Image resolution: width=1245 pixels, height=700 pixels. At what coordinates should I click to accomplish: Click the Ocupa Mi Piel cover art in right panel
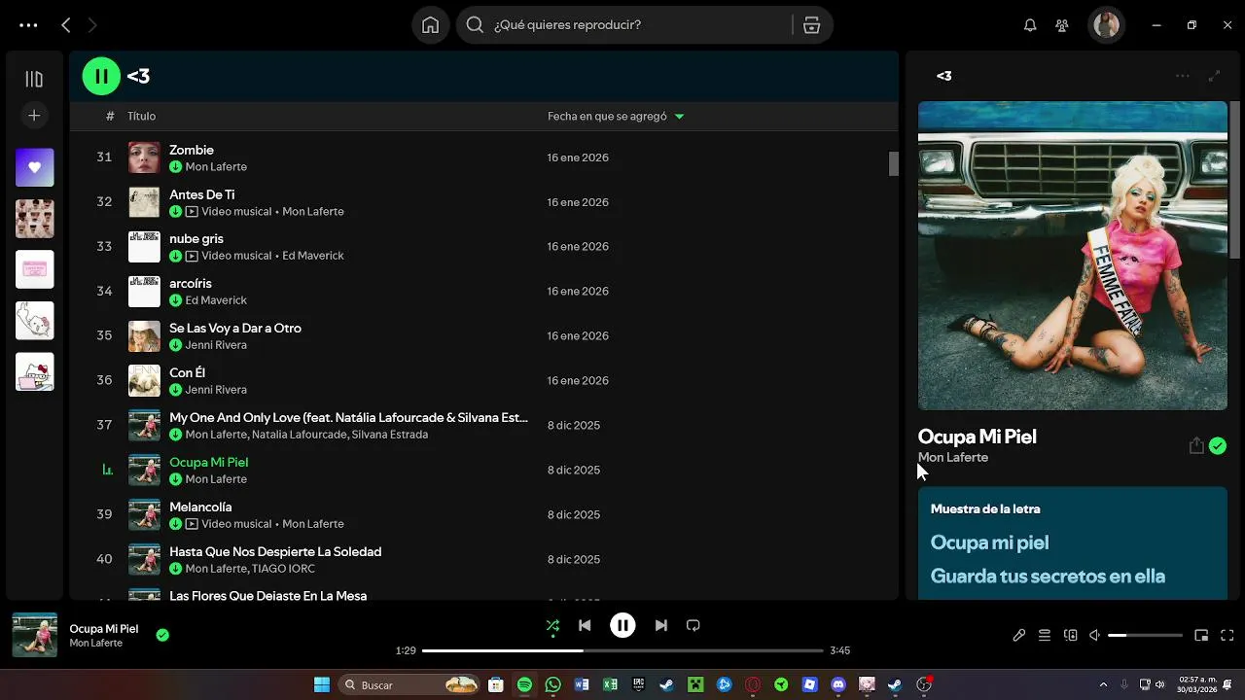[1072, 256]
